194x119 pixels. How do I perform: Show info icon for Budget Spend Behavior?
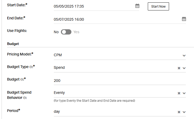pyautogui.click(x=24, y=98)
